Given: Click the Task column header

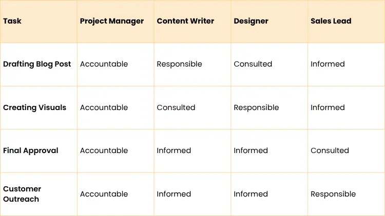Looking at the screenshot, I should [x=12, y=21].
